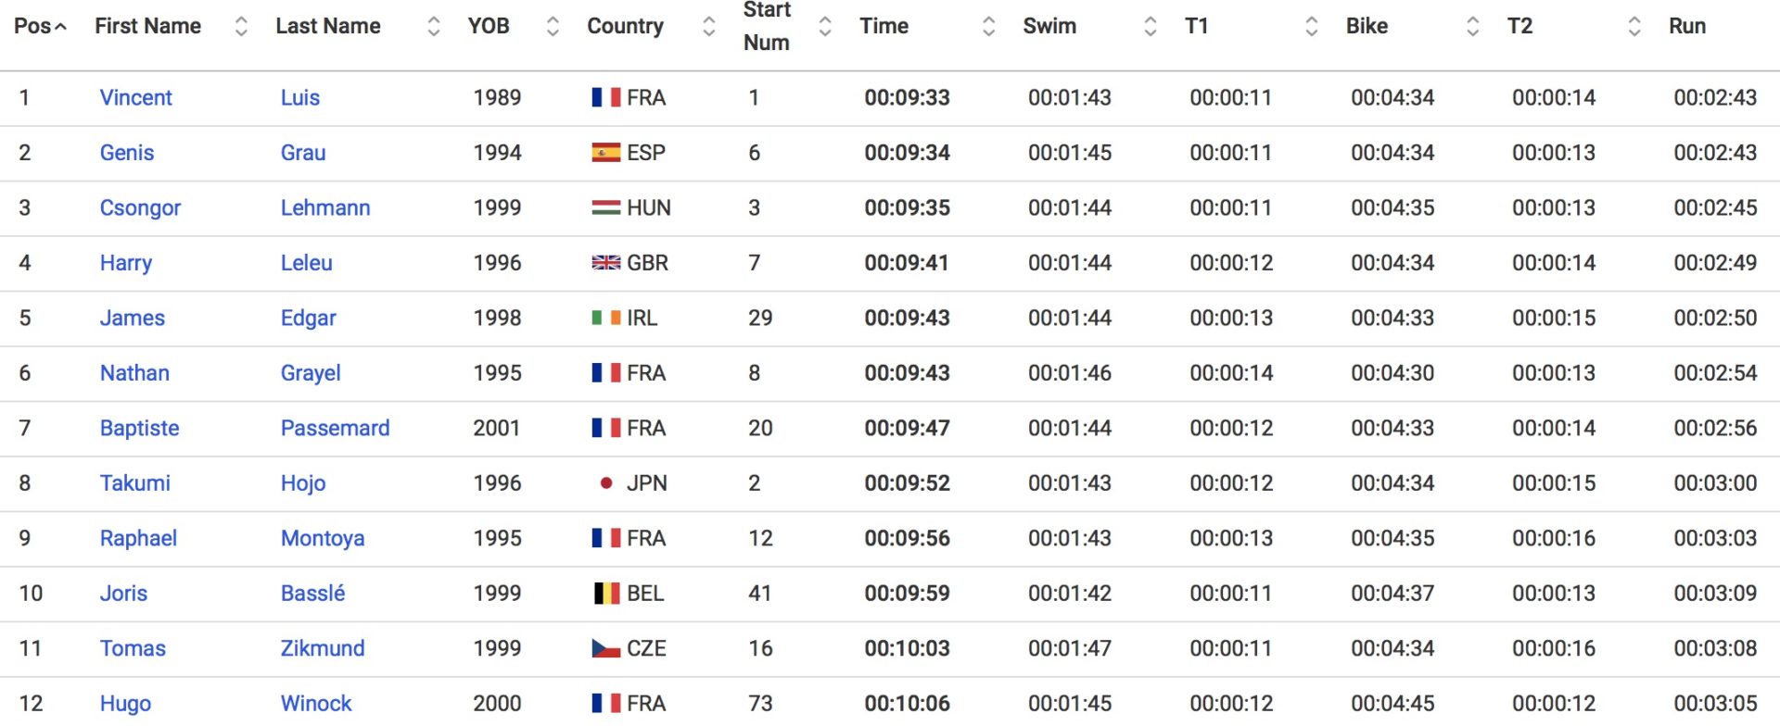Select Takumi in the results list

[x=135, y=483]
